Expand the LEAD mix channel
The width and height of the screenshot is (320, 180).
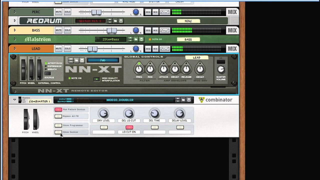click(x=15, y=48)
